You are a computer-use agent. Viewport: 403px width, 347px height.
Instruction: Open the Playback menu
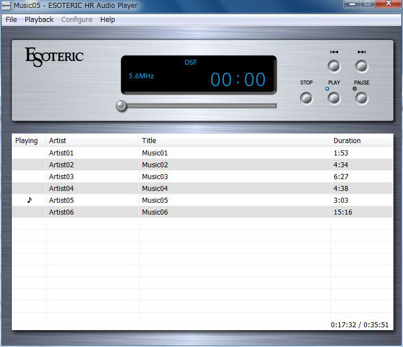click(x=39, y=20)
